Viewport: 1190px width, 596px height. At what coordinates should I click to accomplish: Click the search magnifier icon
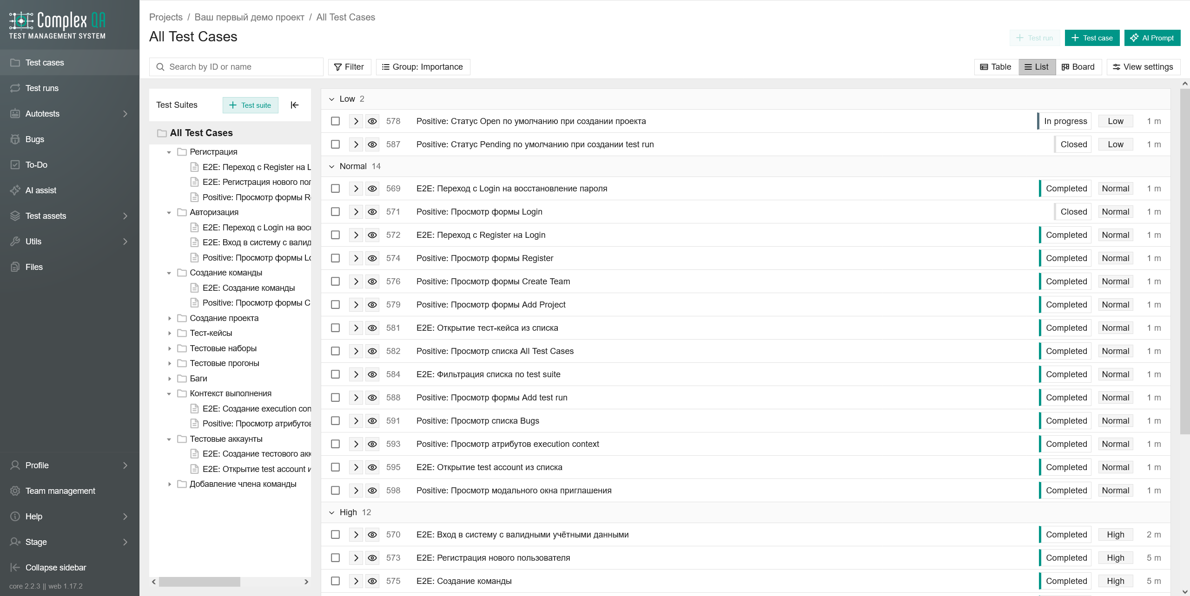tap(160, 67)
